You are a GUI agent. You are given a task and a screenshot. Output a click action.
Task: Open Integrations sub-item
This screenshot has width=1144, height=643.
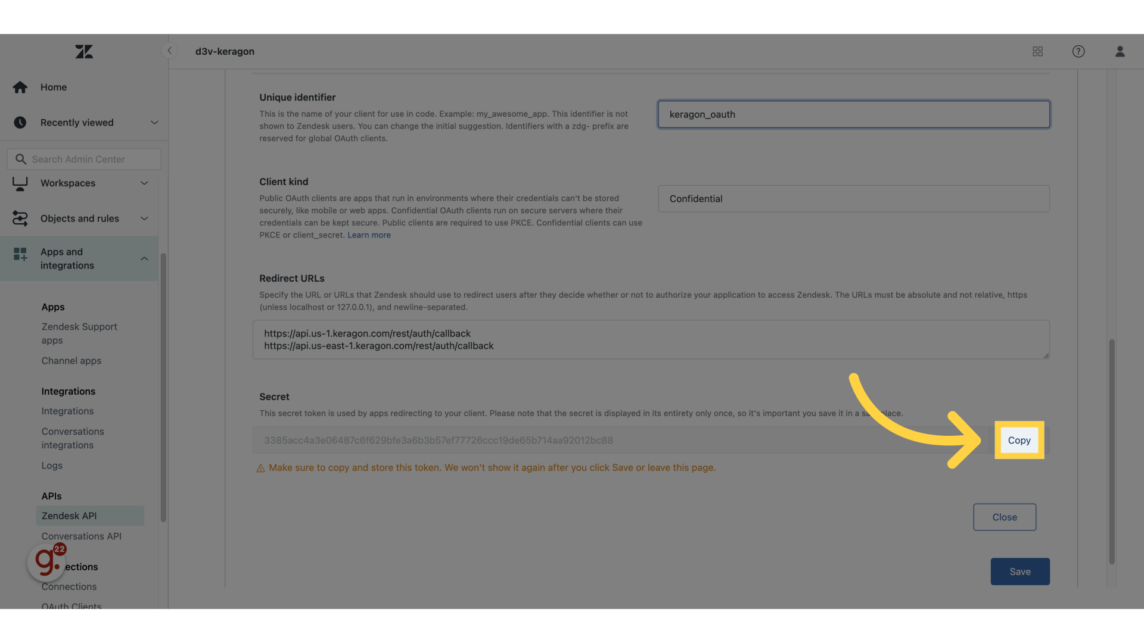coord(67,411)
